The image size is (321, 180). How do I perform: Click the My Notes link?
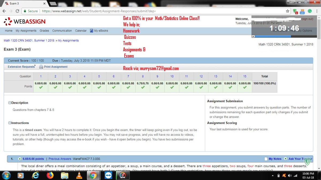[275, 159]
